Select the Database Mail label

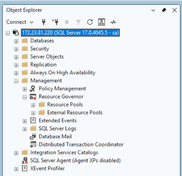coord(55,137)
